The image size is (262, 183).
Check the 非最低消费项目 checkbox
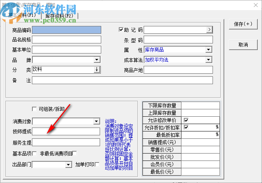pyautogui.click(x=74, y=153)
